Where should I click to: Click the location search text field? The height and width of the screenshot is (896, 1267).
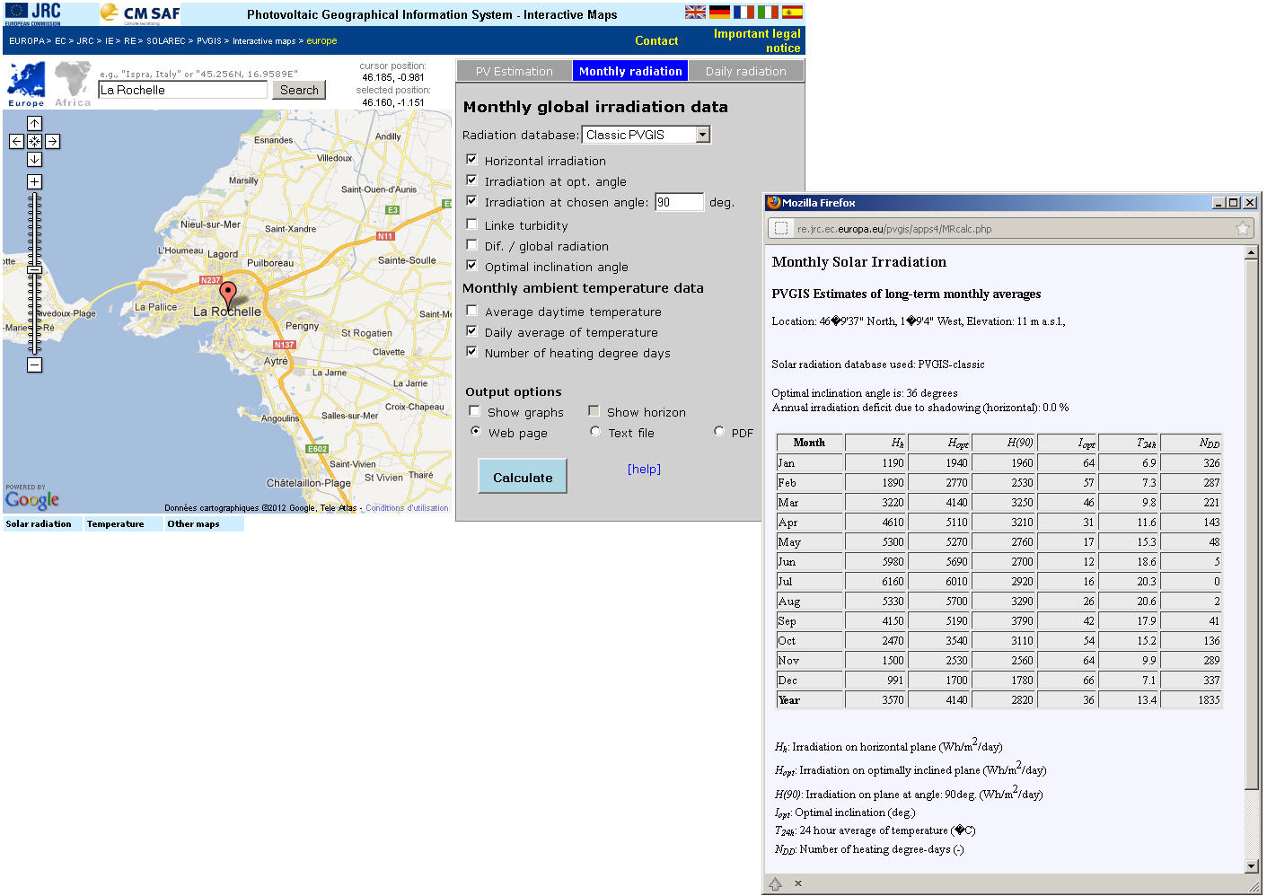182,90
